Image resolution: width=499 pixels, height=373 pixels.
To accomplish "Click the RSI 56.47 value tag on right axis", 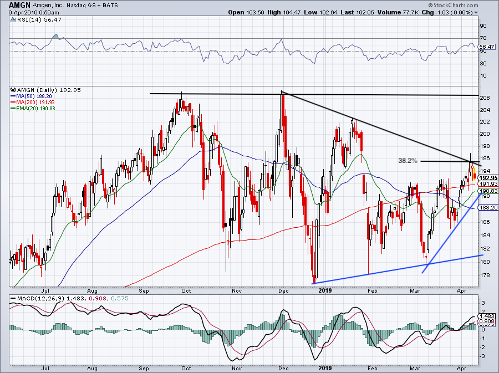I will coord(487,47).
